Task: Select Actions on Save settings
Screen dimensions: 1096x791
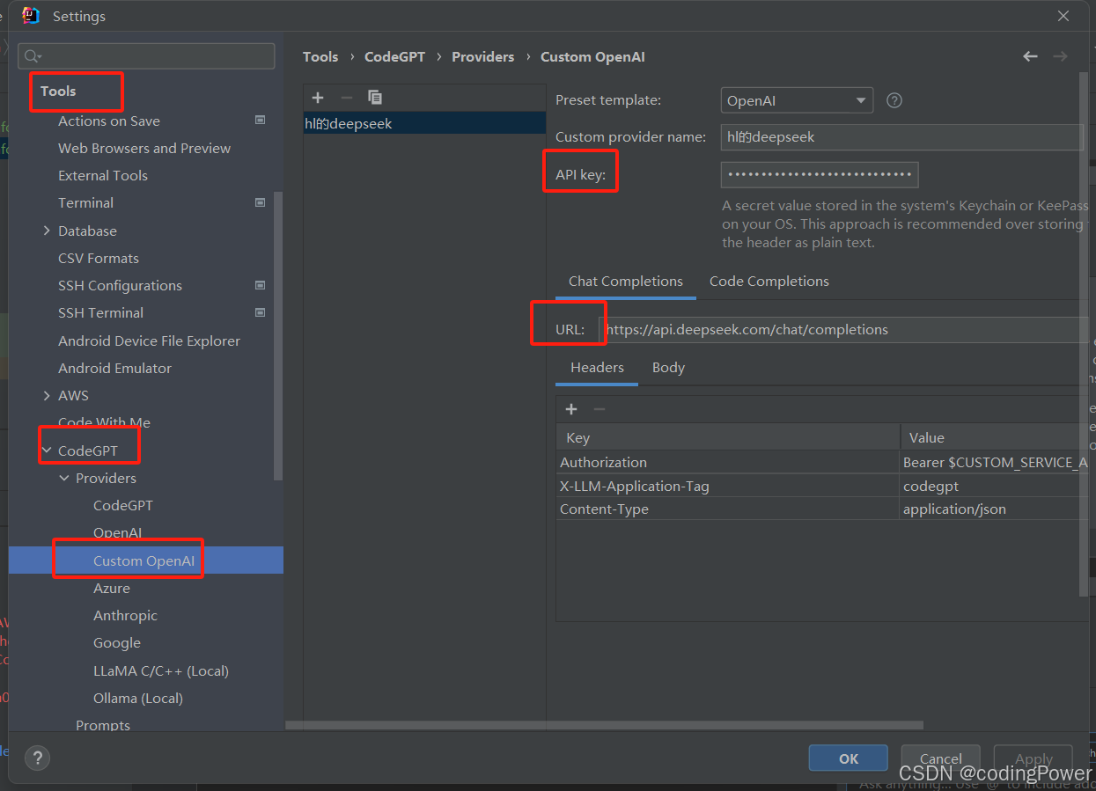Action: tap(109, 121)
